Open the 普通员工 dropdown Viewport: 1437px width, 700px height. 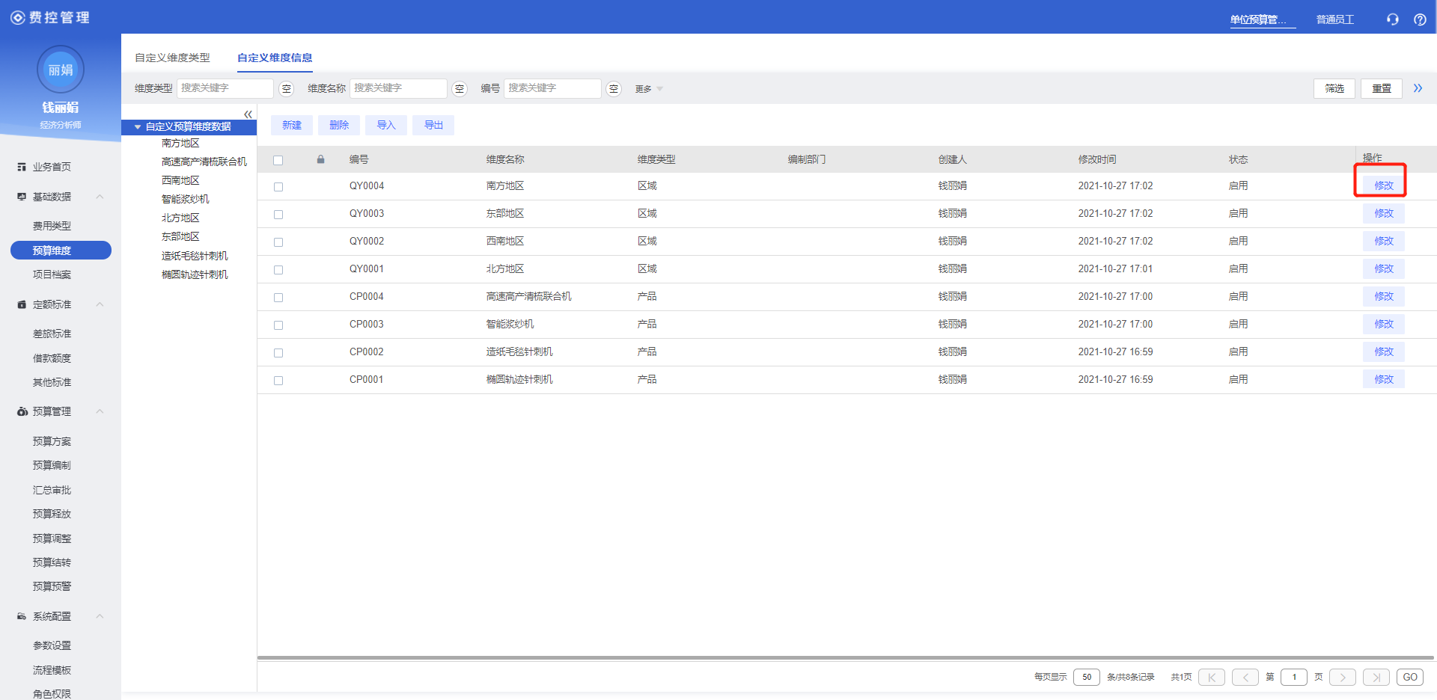[x=1335, y=19]
